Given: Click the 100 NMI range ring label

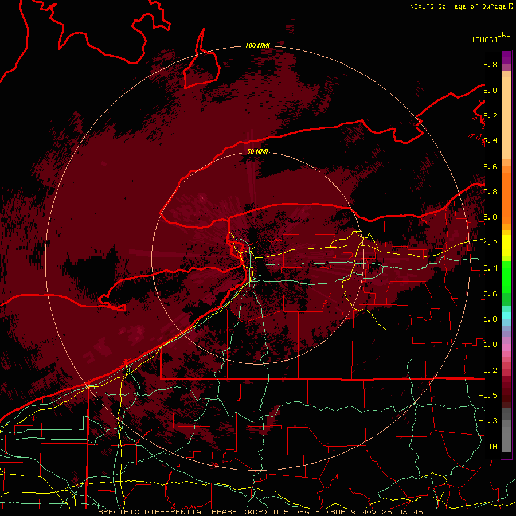Looking at the screenshot, I should pyautogui.click(x=257, y=45).
